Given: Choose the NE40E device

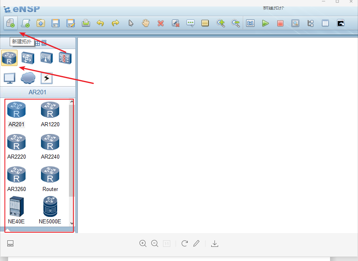Looking at the screenshot, I should click(x=17, y=210).
